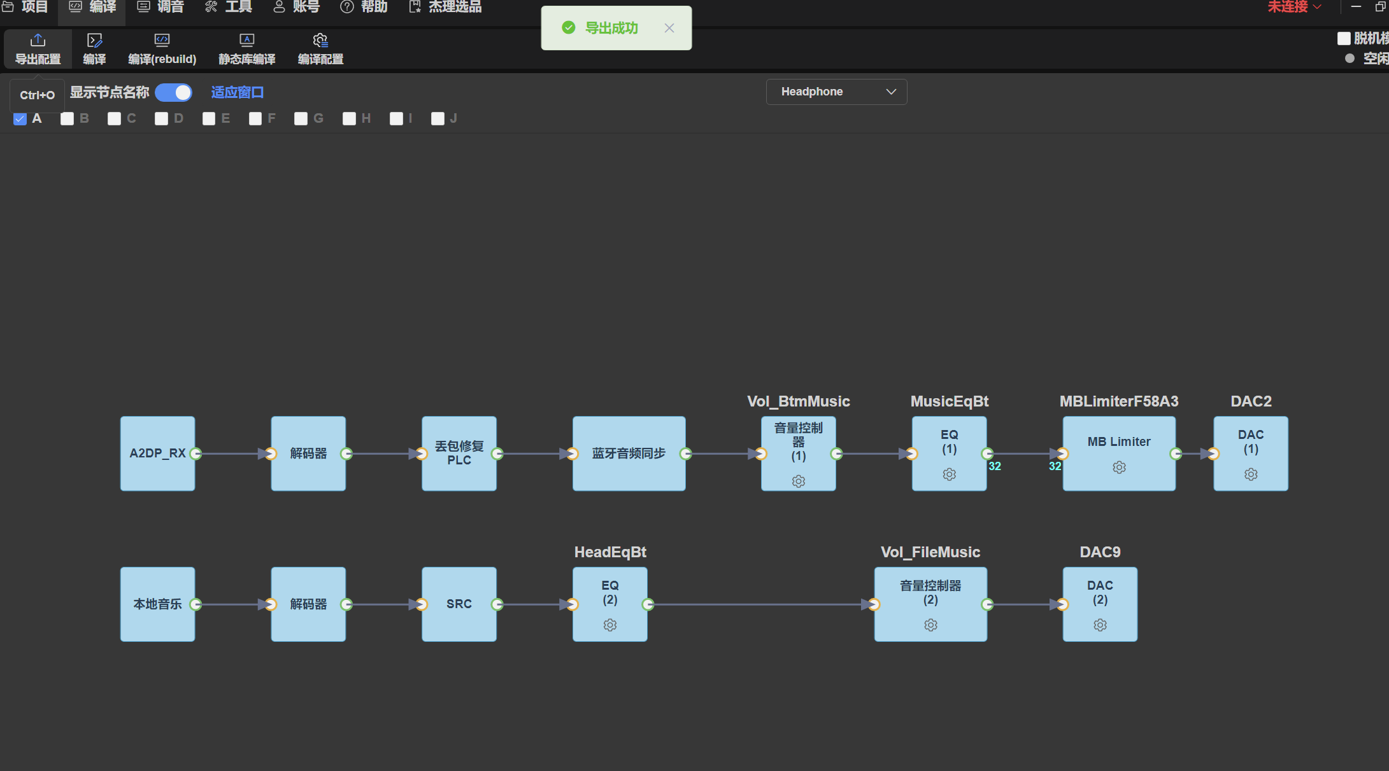Open gear settings on EQ (2) node
Viewport: 1389px width, 771px height.
[609, 625]
